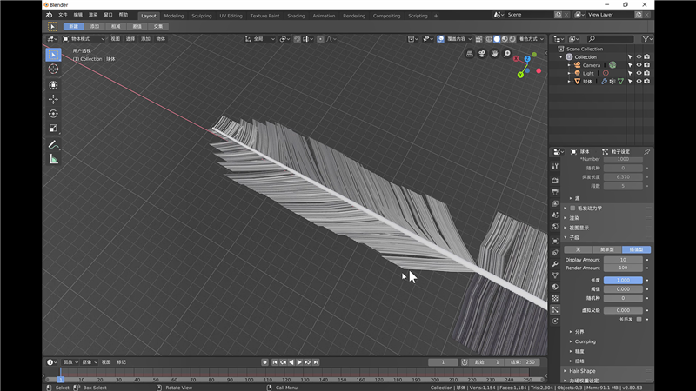This screenshot has width=696, height=391.
Task: Switch to the Modeling workspace tab
Action: tap(173, 16)
